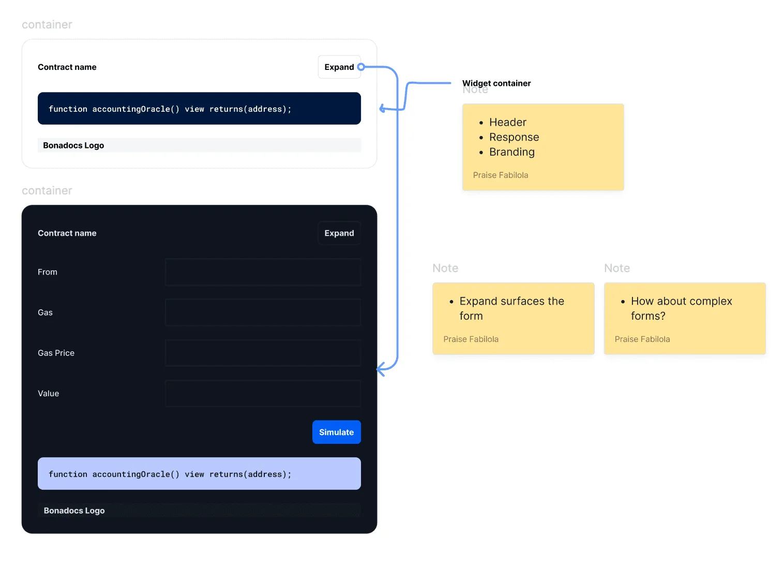Screen dimensions: 784x570
Task: Click the Gas Price field label
Action: click(56, 353)
